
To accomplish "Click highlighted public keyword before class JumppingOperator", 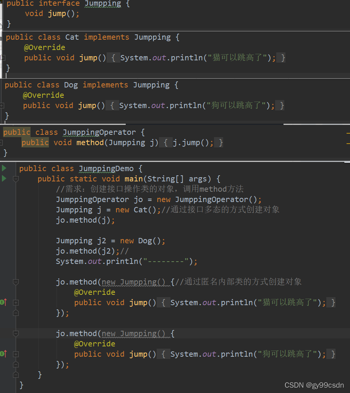I will (17, 132).
